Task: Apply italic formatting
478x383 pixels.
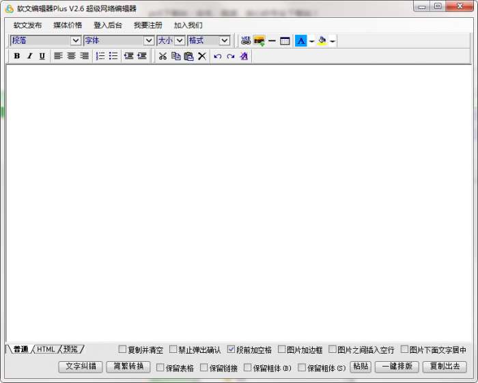Action: pos(29,56)
